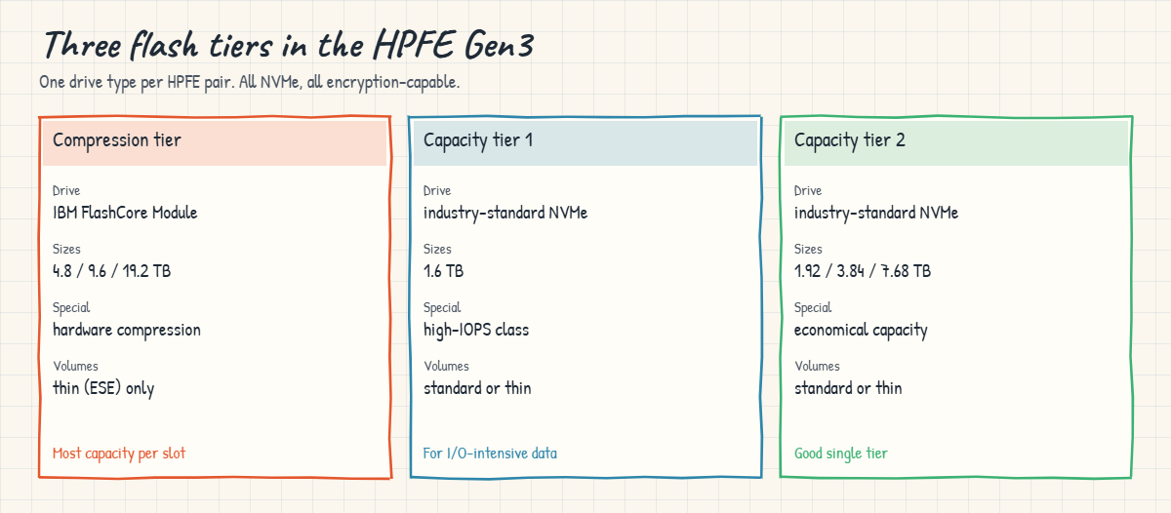Click the 'Special' label in Capacity tier 2
The image size is (1171, 513).
click(x=813, y=308)
